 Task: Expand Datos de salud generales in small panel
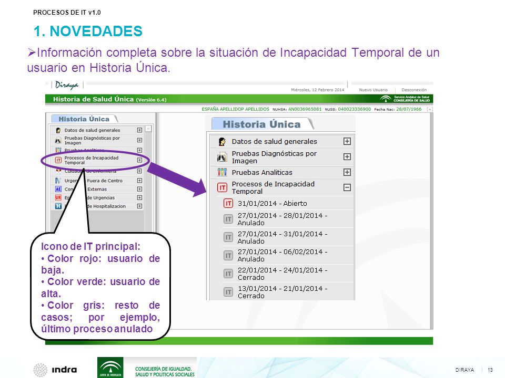[139, 130]
